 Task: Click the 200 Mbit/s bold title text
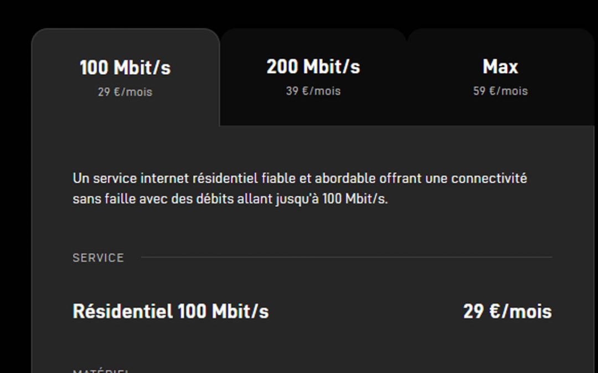click(x=313, y=66)
